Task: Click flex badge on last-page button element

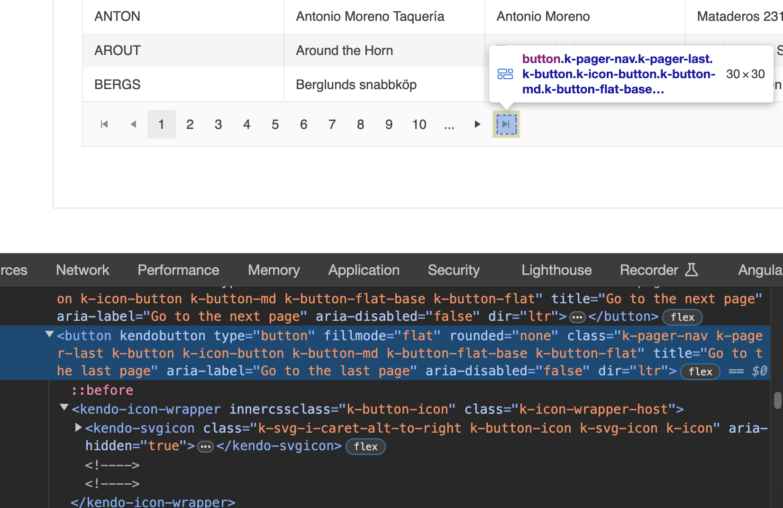Action: click(x=700, y=372)
